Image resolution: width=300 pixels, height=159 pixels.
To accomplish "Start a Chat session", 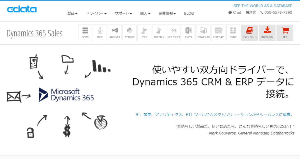I will [x=235, y=12].
